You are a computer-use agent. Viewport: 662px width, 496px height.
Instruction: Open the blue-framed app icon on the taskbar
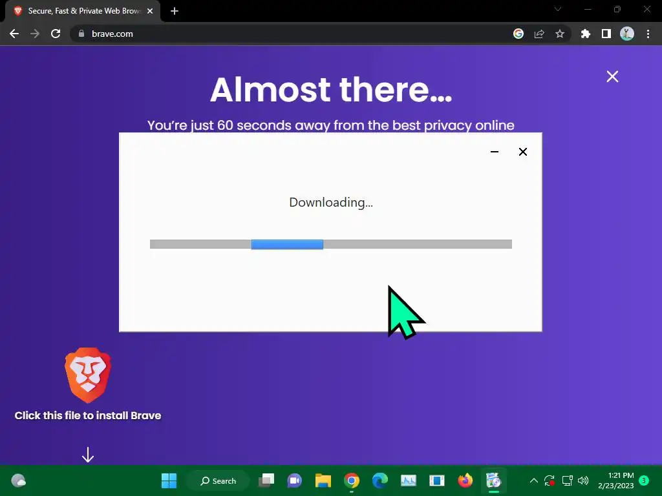[x=436, y=480]
